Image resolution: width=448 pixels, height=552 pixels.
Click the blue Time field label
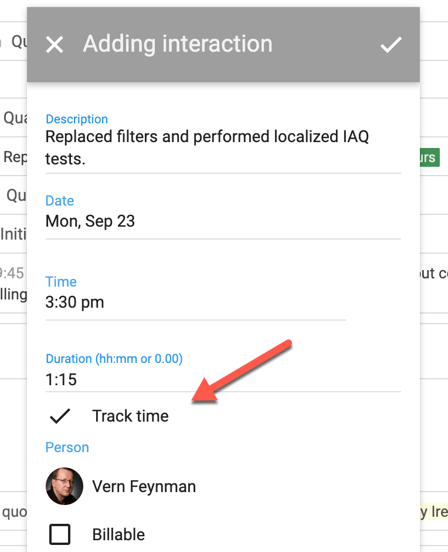[x=61, y=282]
